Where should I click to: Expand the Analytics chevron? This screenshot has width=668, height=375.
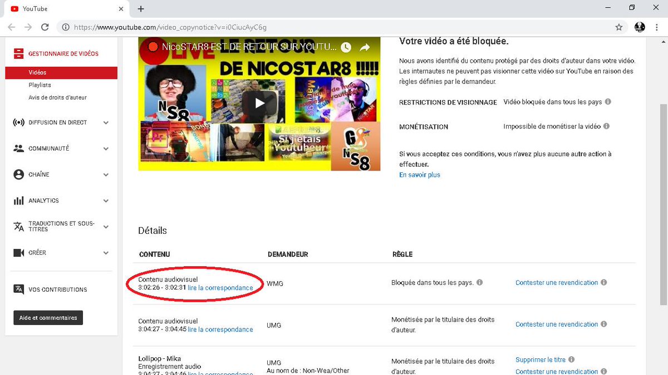coord(106,201)
